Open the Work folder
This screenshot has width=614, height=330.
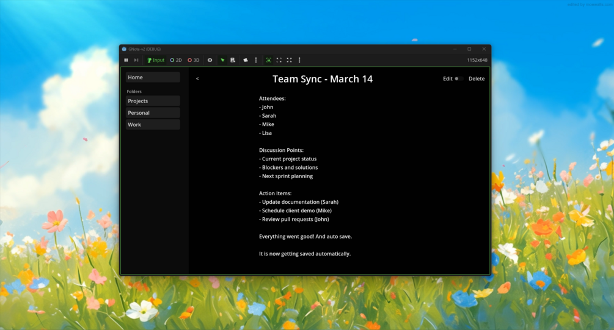[153, 124]
